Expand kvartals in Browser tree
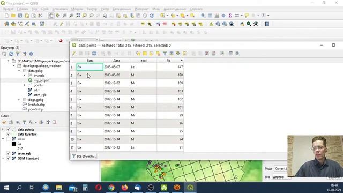This screenshot has height=193, width=343. tap(25, 76)
